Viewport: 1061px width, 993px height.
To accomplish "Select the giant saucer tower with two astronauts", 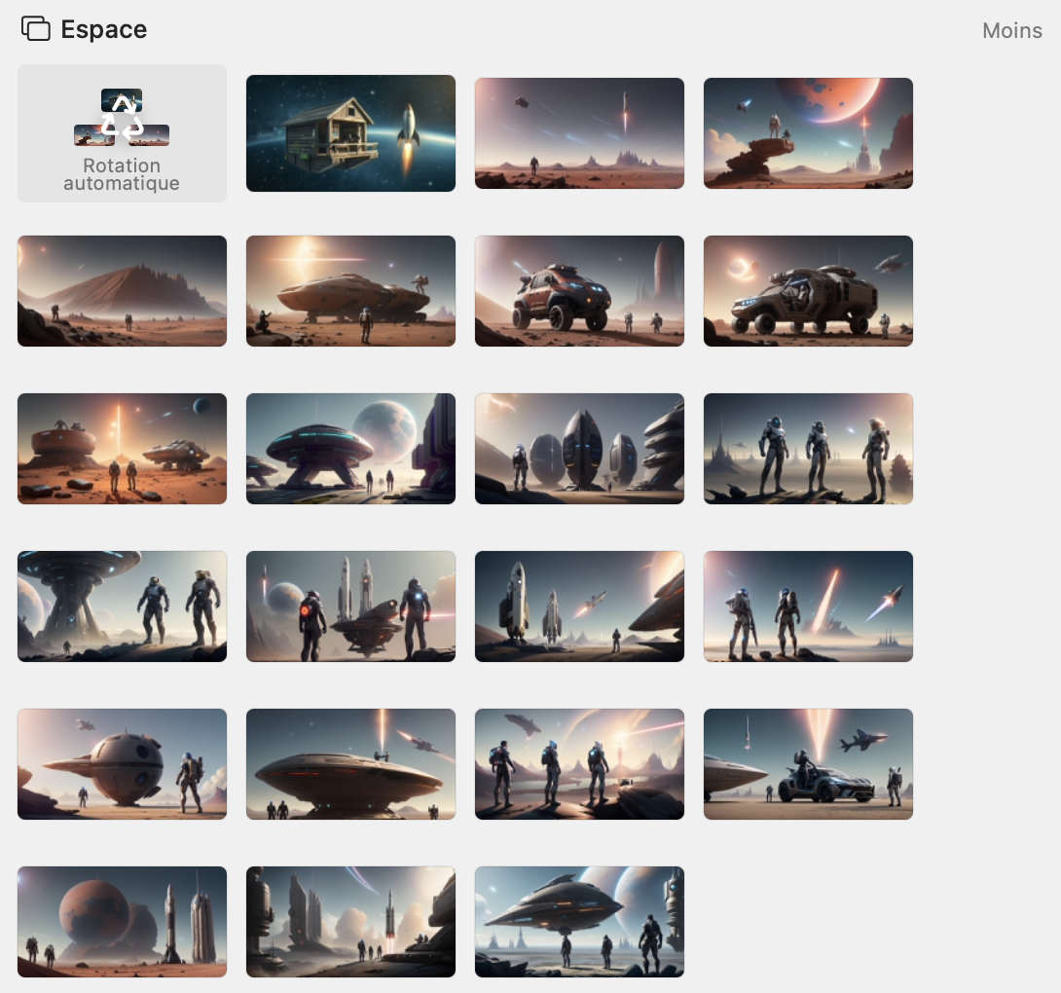I will pyautogui.click(x=122, y=607).
